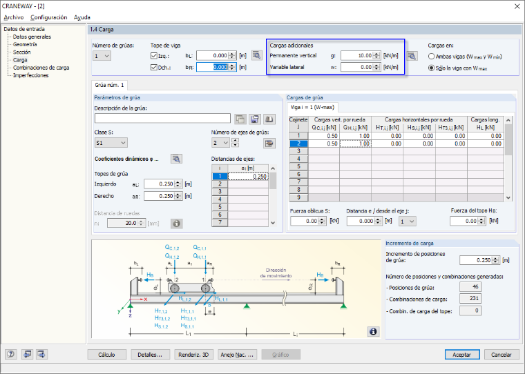This screenshot has height=374, width=525.
Task: Open dynamic coefficients details icon
Action: tap(176, 159)
